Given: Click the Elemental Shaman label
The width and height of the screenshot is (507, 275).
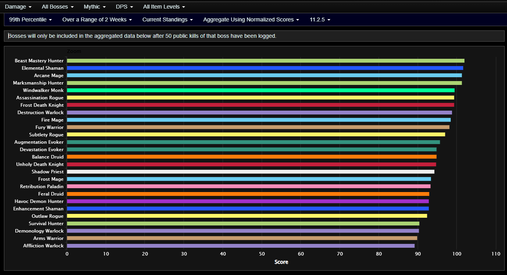Looking at the screenshot, I should (43, 68).
